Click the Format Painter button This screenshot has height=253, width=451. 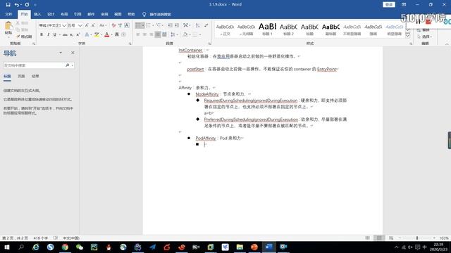click(x=25, y=37)
